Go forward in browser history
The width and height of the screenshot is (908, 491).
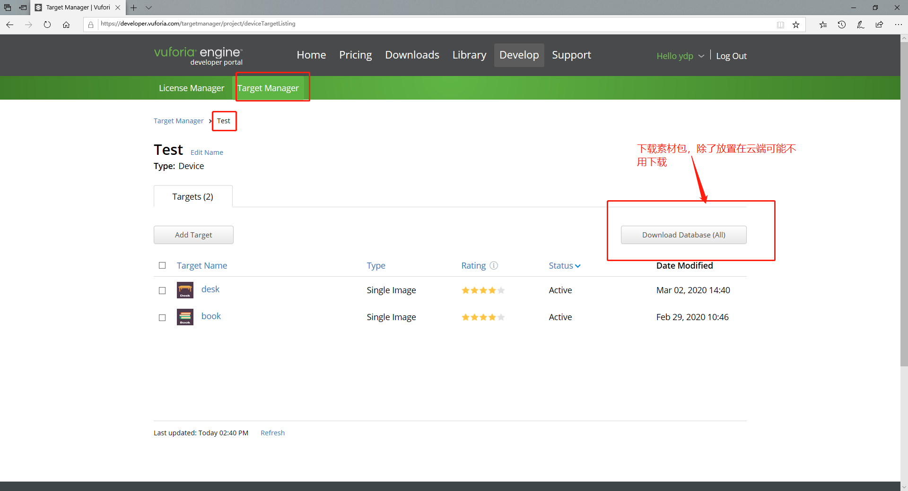click(28, 25)
